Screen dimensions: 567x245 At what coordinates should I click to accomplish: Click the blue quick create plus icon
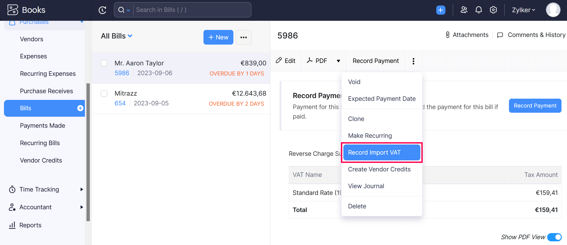click(x=441, y=10)
